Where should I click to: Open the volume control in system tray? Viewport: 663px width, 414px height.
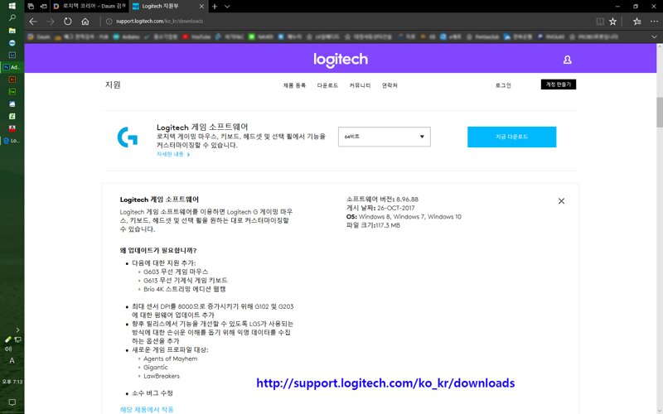[x=8, y=349]
